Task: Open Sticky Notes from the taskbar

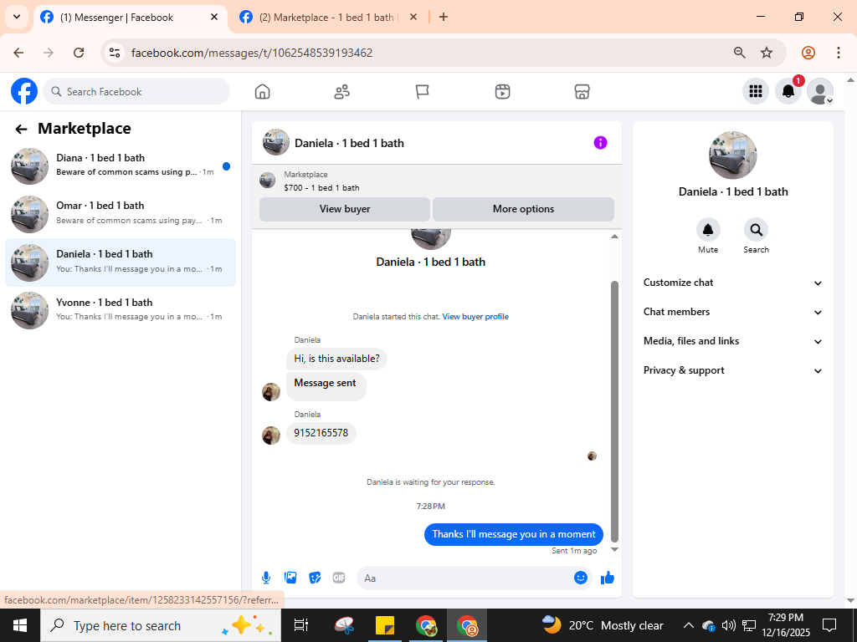Action: [385, 625]
